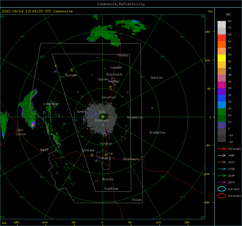Click the dBZ heading above the color scale

[228, 14]
